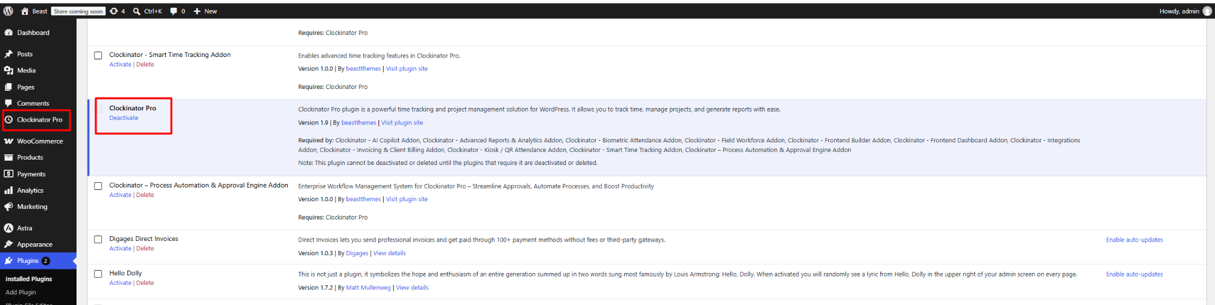Open the Analytics menu label
The image size is (1215, 305).
coord(30,190)
